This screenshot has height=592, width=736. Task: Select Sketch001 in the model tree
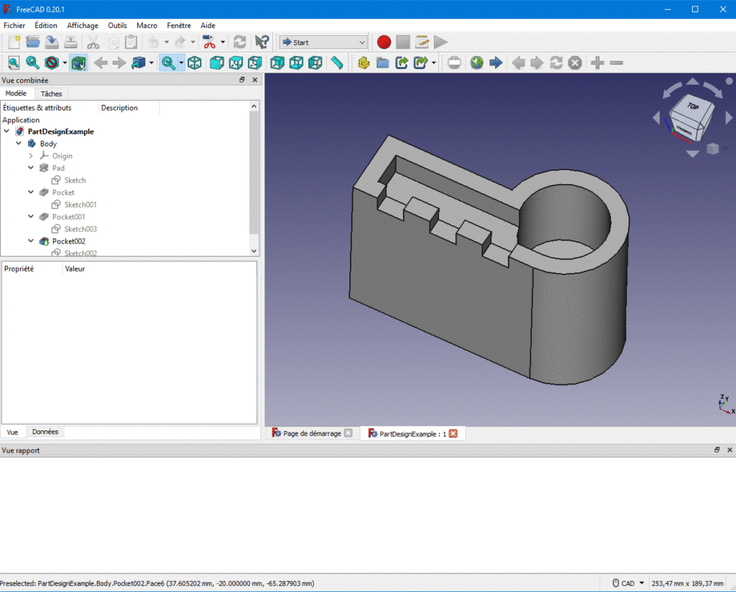tap(80, 205)
